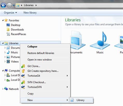
Task: Select Favorites in the navigation pane
Action: point(14,20)
